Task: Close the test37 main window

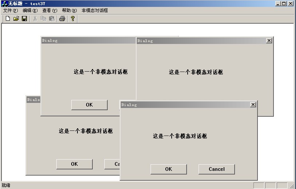Action: pos(290,4)
